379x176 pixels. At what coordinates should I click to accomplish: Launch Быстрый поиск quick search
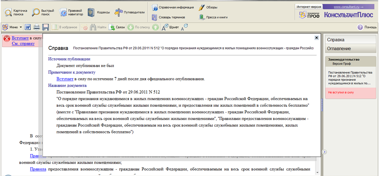(x=43, y=12)
